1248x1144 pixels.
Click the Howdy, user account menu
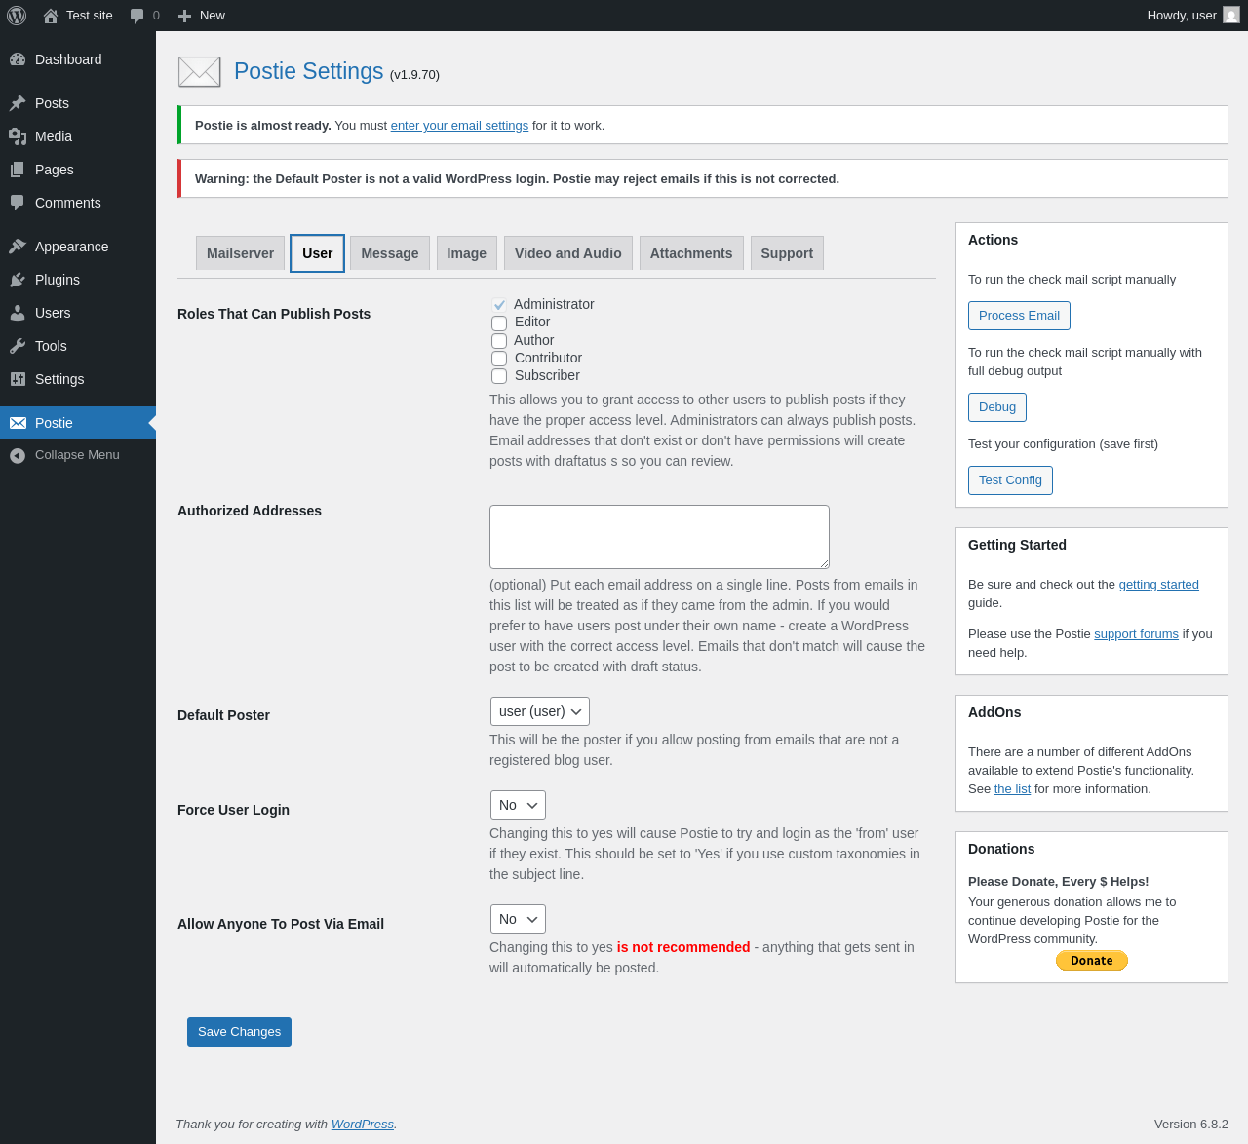click(1192, 16)
